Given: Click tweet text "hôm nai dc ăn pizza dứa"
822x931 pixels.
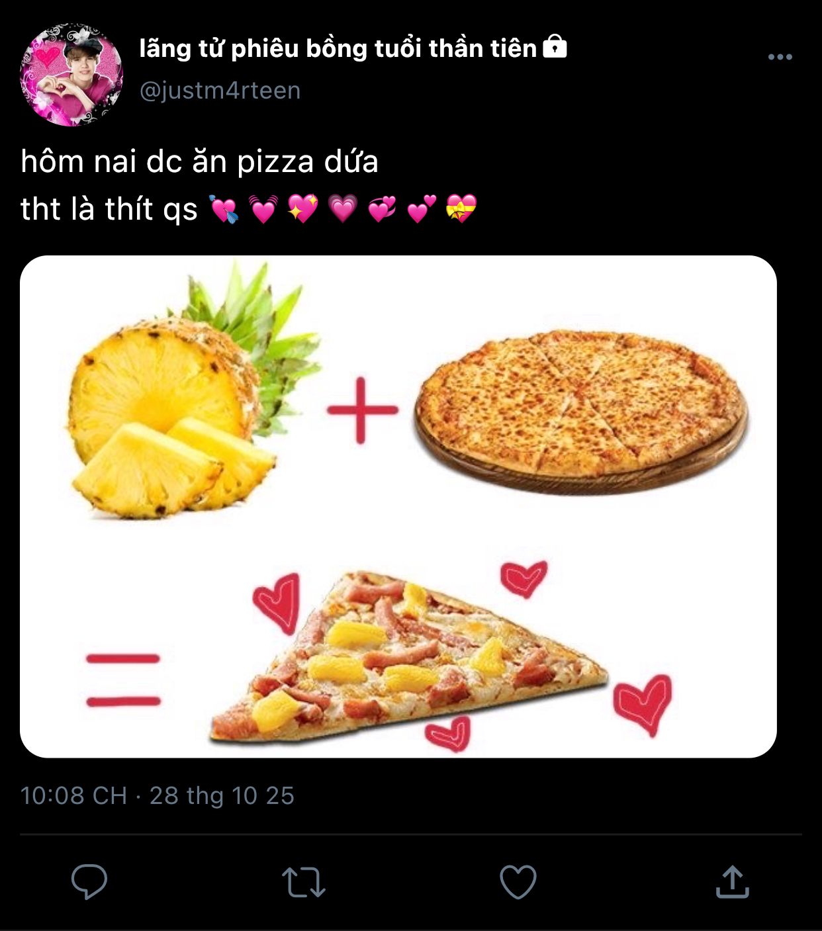Looking at the screenshot, I should click(199, 162).
